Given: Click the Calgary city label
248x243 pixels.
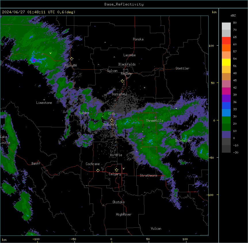Looking at the screenshot, I should coord(115,174).
